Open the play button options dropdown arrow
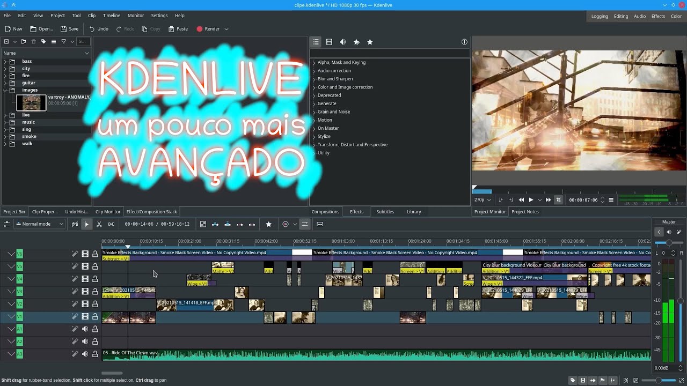 [x=539, y=200]
